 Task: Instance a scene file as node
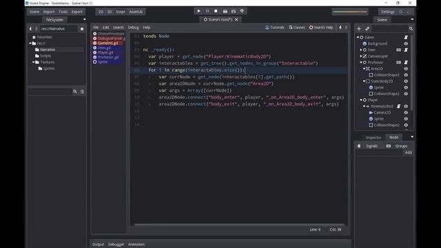coord(367,29)
